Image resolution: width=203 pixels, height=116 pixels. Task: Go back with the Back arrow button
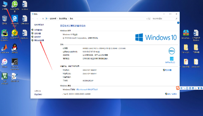pyautogui.click(x=33, y=19)
